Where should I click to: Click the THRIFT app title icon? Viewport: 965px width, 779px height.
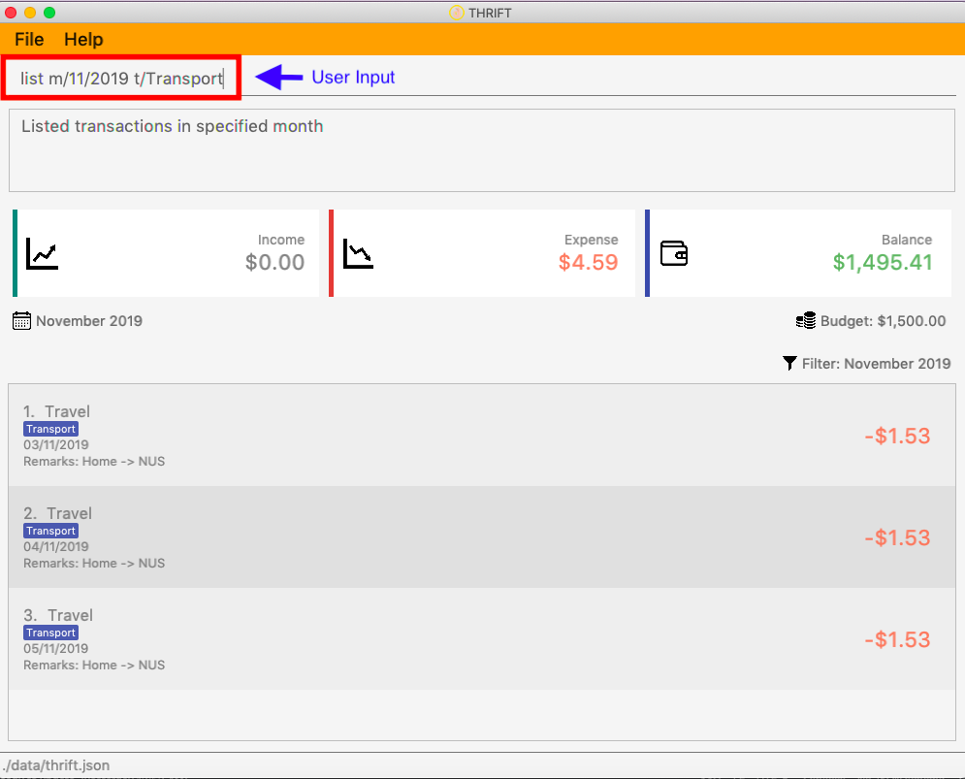click(x=456, y=13)
